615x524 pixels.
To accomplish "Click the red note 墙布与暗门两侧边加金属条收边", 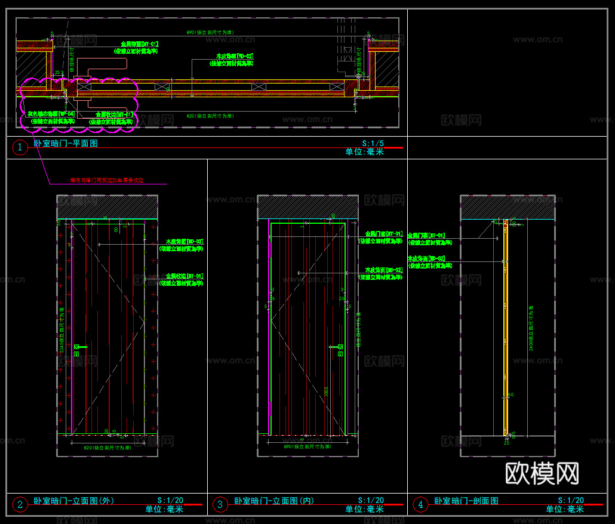I will (107, 180).
